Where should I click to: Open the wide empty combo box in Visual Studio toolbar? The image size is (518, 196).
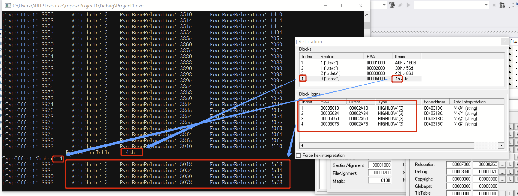pyautogui.click(x=451, y=5)
